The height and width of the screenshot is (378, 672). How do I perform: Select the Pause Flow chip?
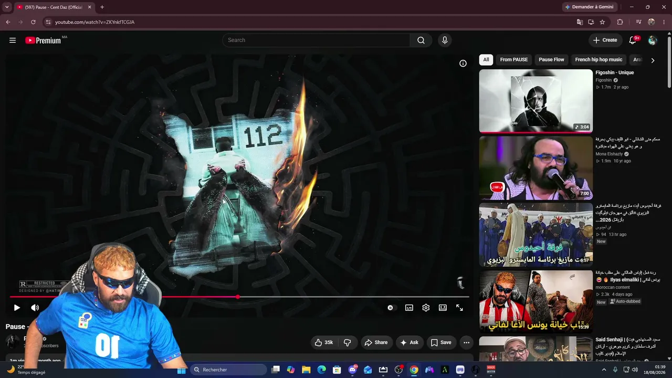click(x=551, y=60)
